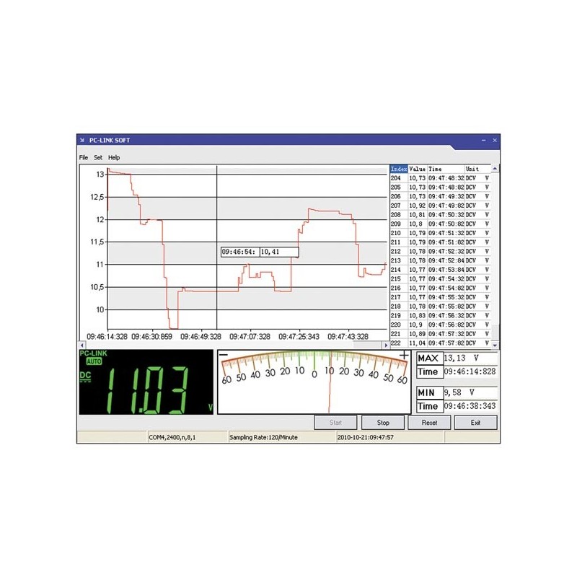Click the MIN value 9,58 V field
This screenshot has height=577, width=577.
(470, 392)
